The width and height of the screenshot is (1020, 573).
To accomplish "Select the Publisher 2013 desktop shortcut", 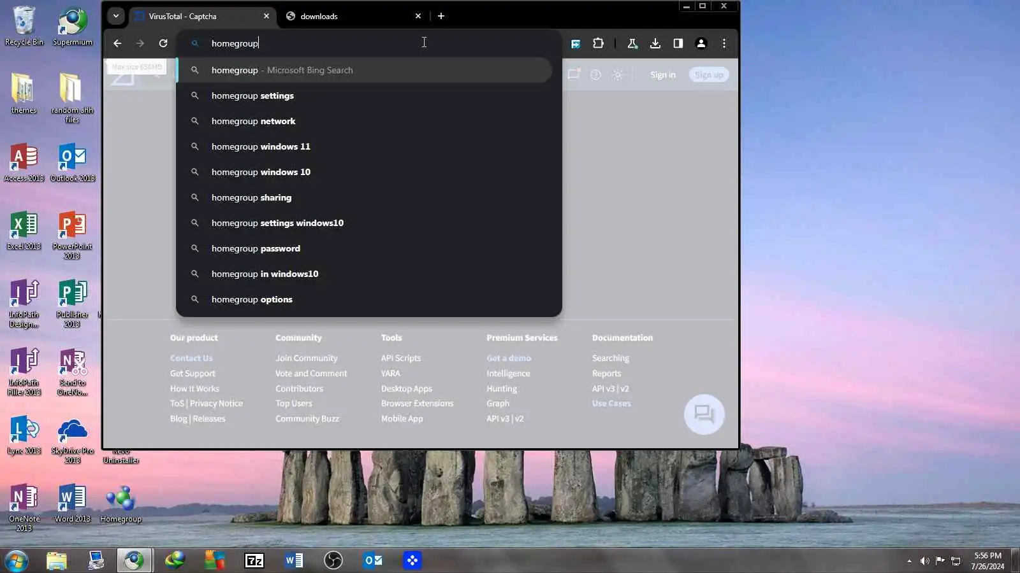I will tap(72, 303).
